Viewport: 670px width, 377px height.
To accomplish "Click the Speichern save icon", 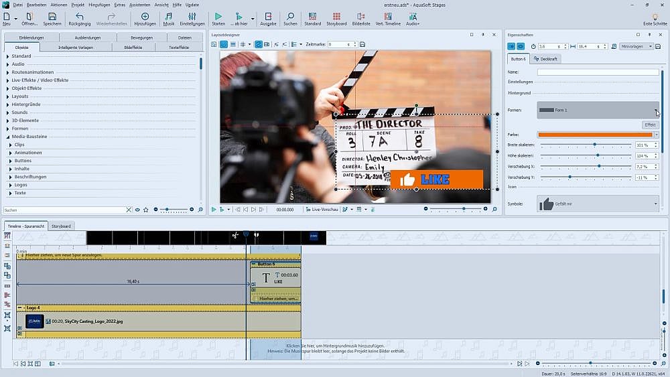I will pyautogui.click(x=52, y=16).
